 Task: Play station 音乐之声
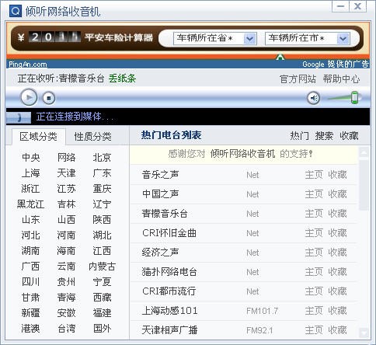[160, 175]
